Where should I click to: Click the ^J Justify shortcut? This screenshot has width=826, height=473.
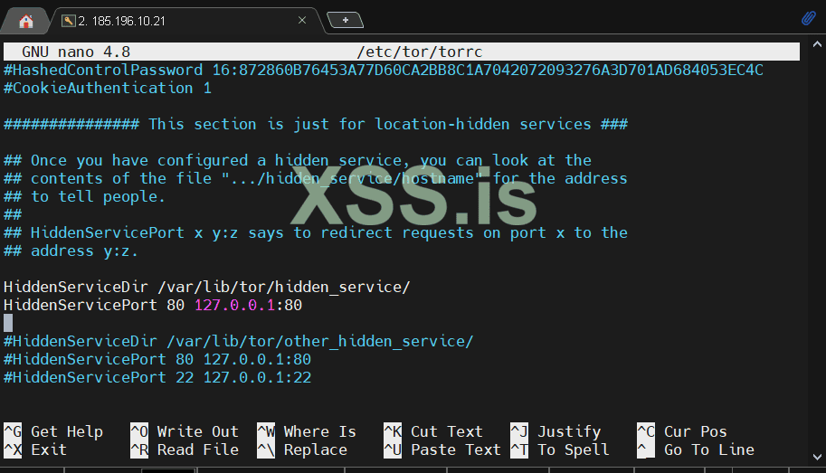(555, 431)
